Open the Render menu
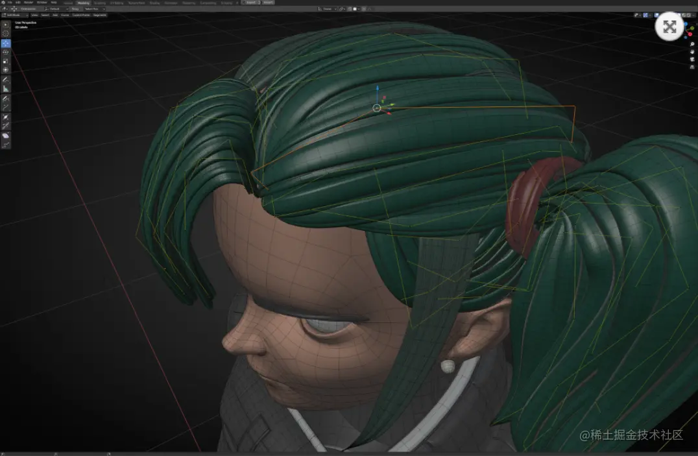The height and width of the screenshot is (456, 698). coord(28,3)
